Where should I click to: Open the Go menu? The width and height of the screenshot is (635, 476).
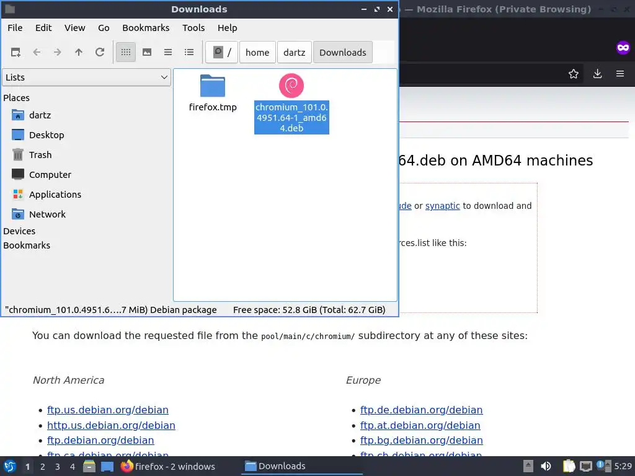coord(104,28)
